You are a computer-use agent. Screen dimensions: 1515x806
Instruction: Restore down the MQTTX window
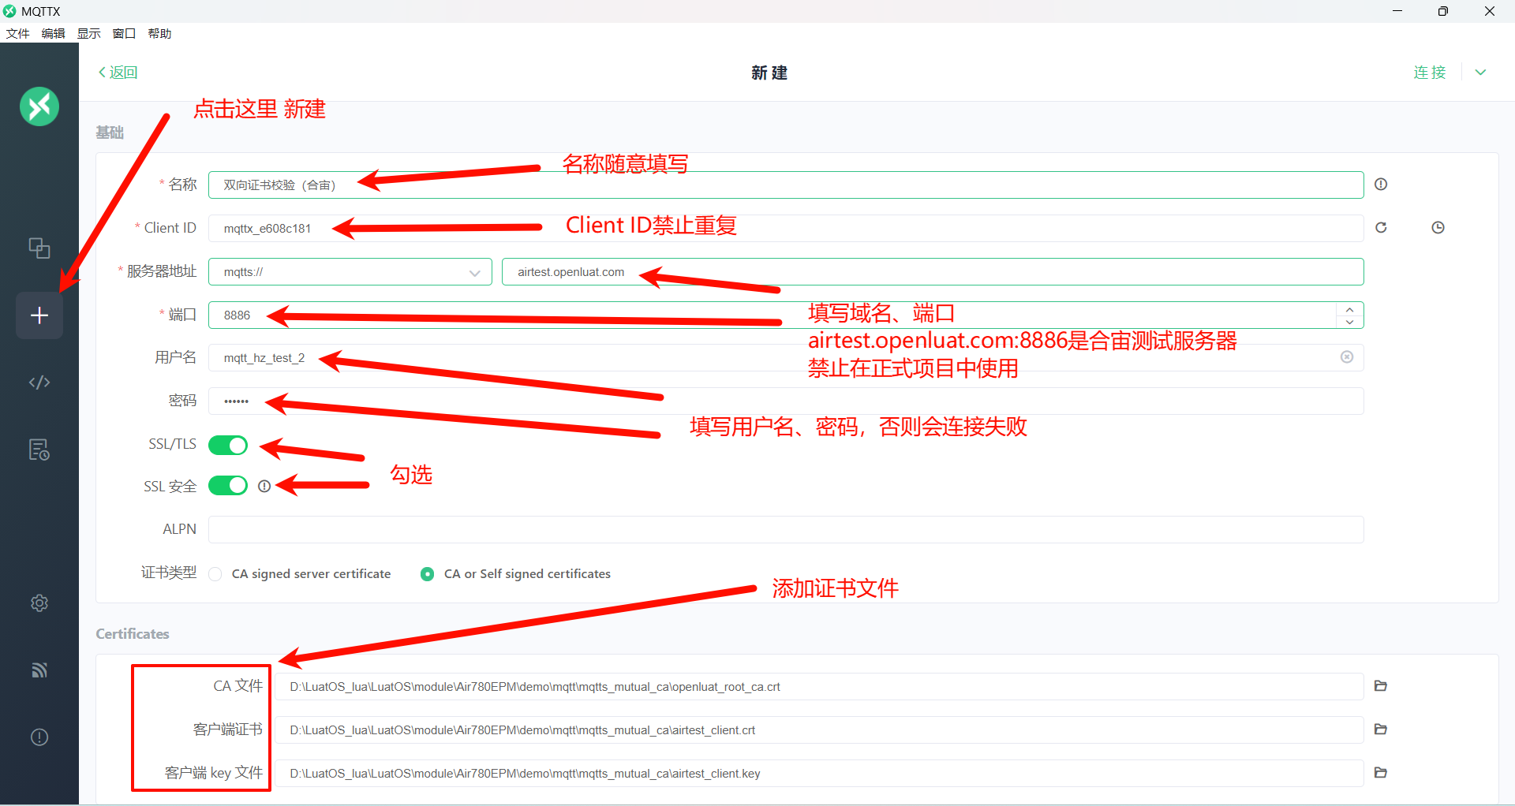click(1442, 11)
